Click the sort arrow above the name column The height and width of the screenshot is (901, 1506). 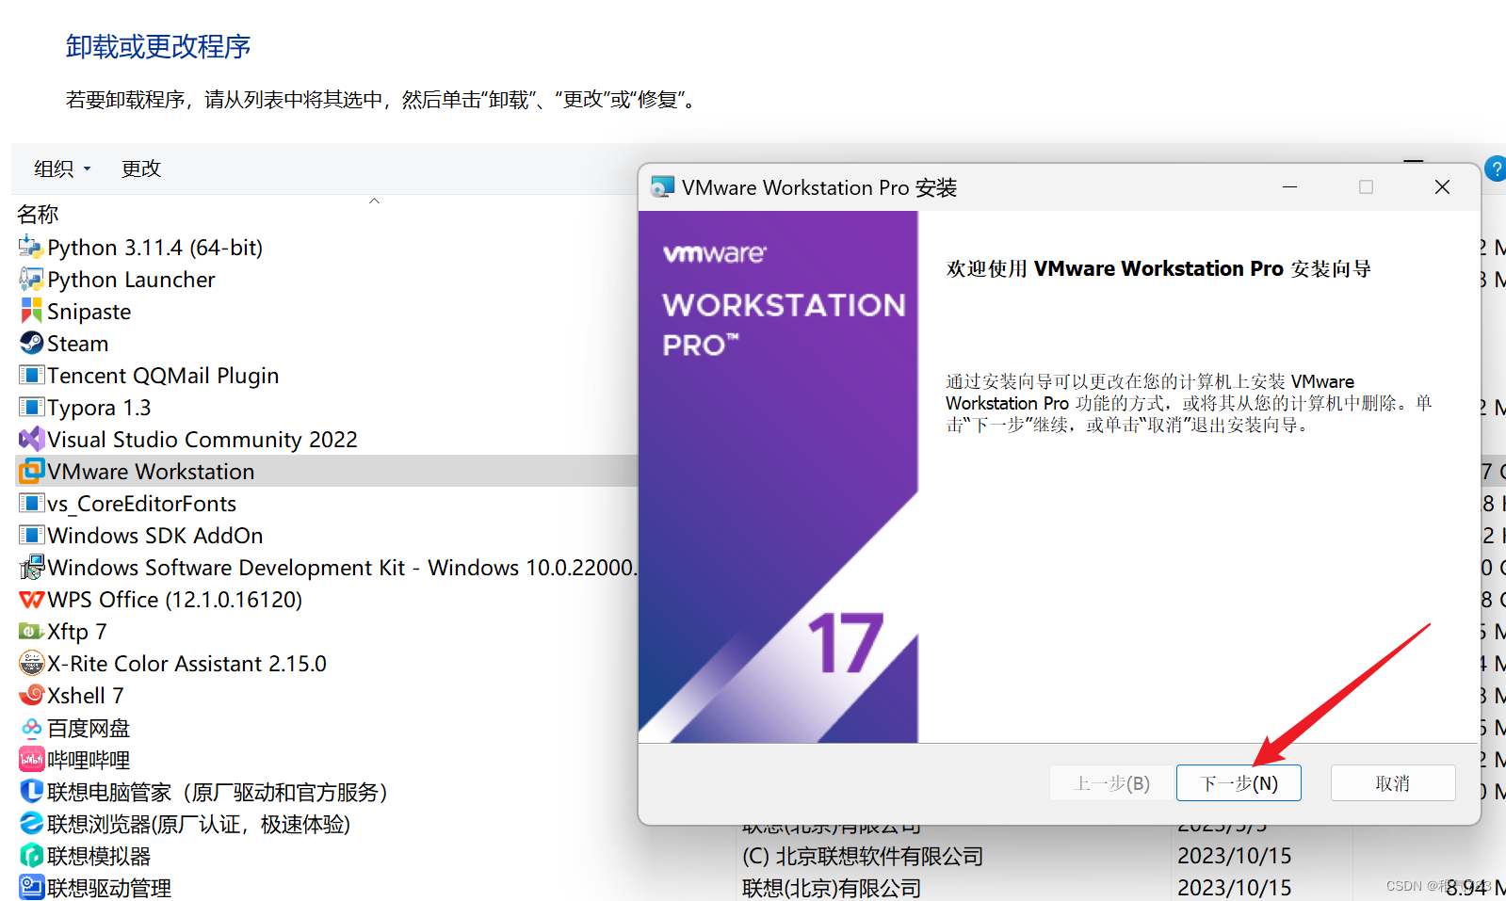tap(374, 201)
